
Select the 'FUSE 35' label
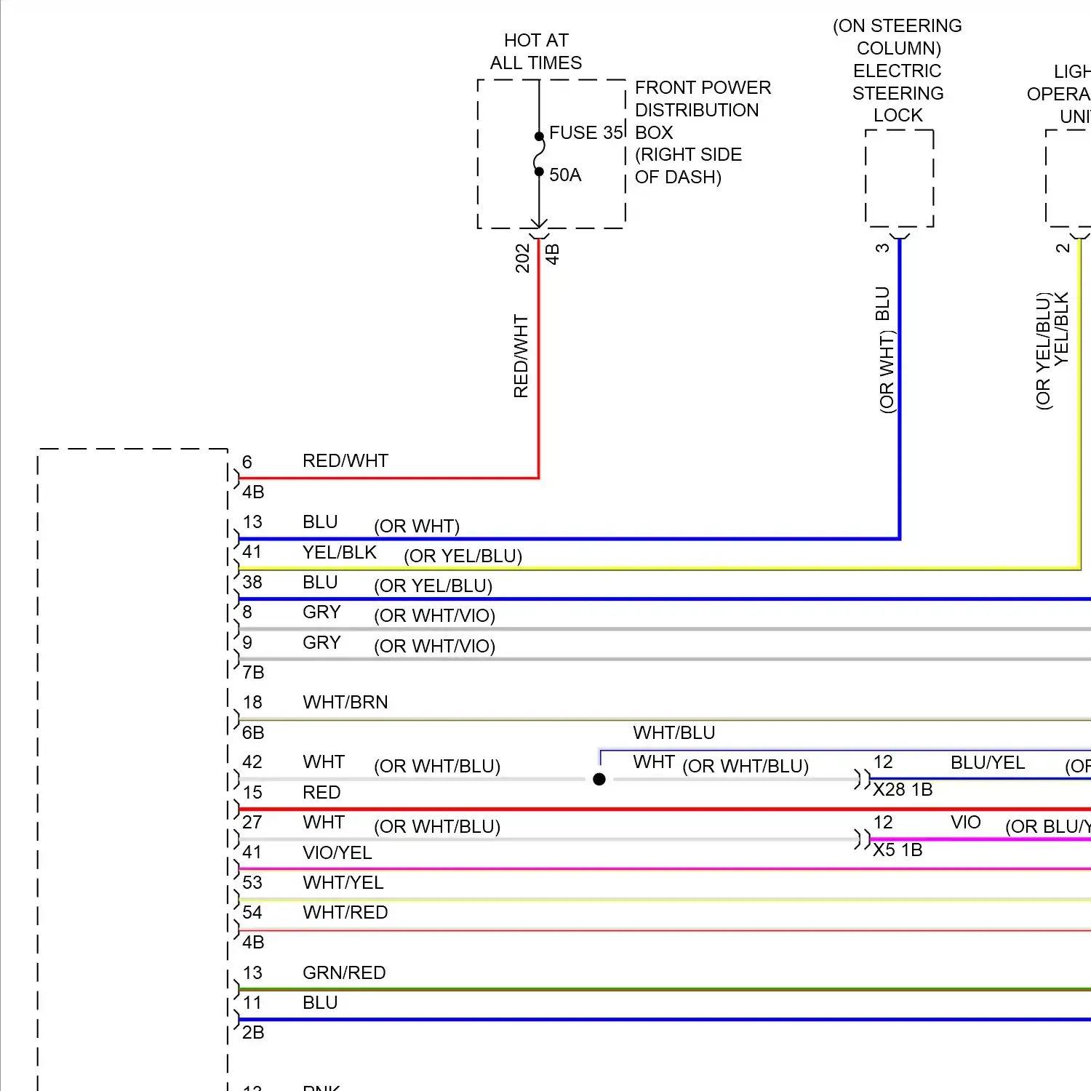point(586,132)
